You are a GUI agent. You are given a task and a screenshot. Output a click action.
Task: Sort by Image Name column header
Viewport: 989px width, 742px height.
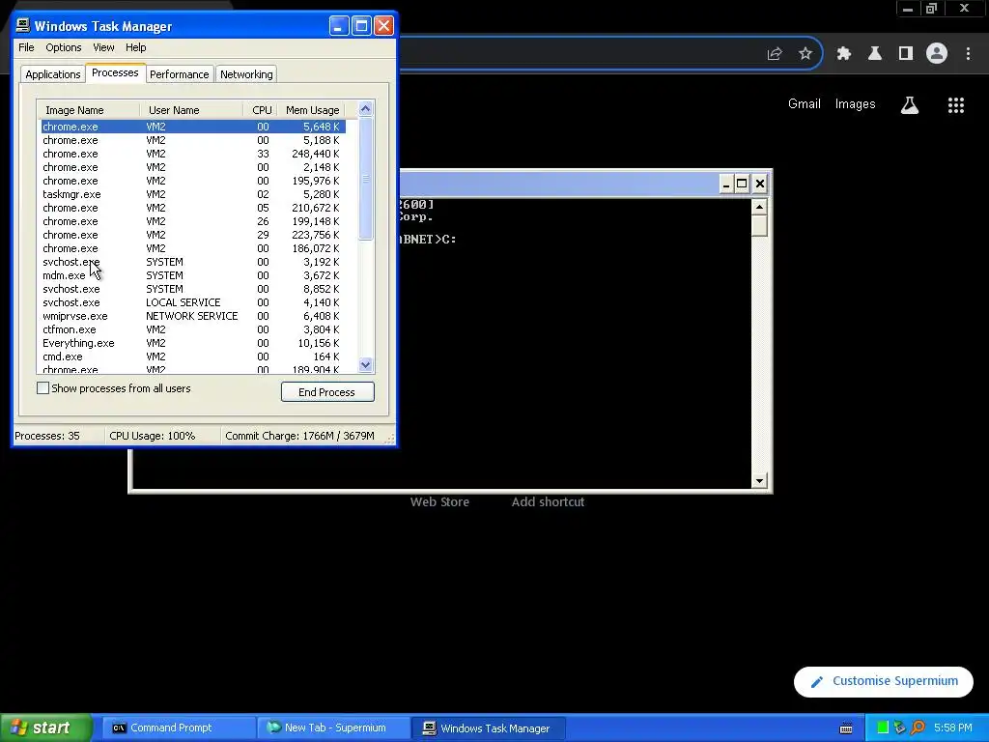[x=88, y=110]
